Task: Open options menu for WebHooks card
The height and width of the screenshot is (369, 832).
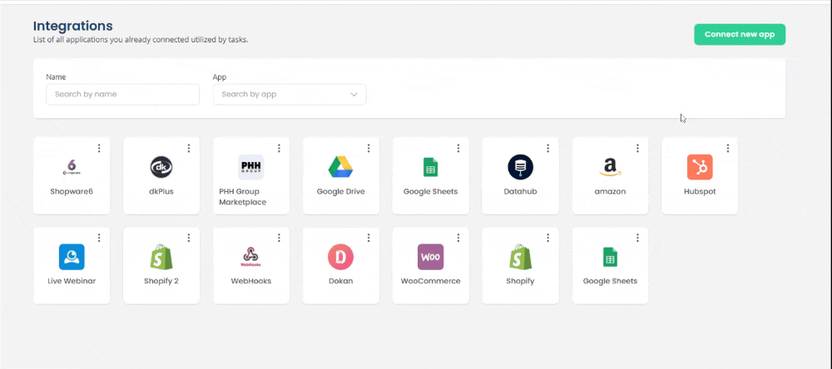Action: (x=279, y=238)
